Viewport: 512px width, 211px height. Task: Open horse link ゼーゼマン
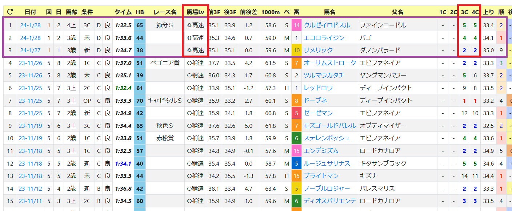[318, 113]
